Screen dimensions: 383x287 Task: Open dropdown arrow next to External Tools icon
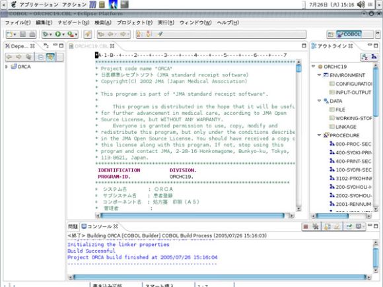(x=76, y=35)
